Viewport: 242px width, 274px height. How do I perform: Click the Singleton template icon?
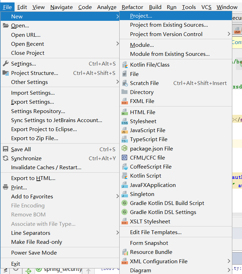pyautogui.click(x=124, y=194)
